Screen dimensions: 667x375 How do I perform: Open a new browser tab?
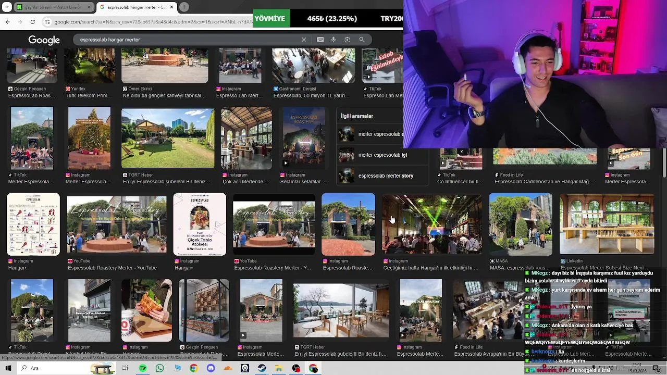click(184, 7)
